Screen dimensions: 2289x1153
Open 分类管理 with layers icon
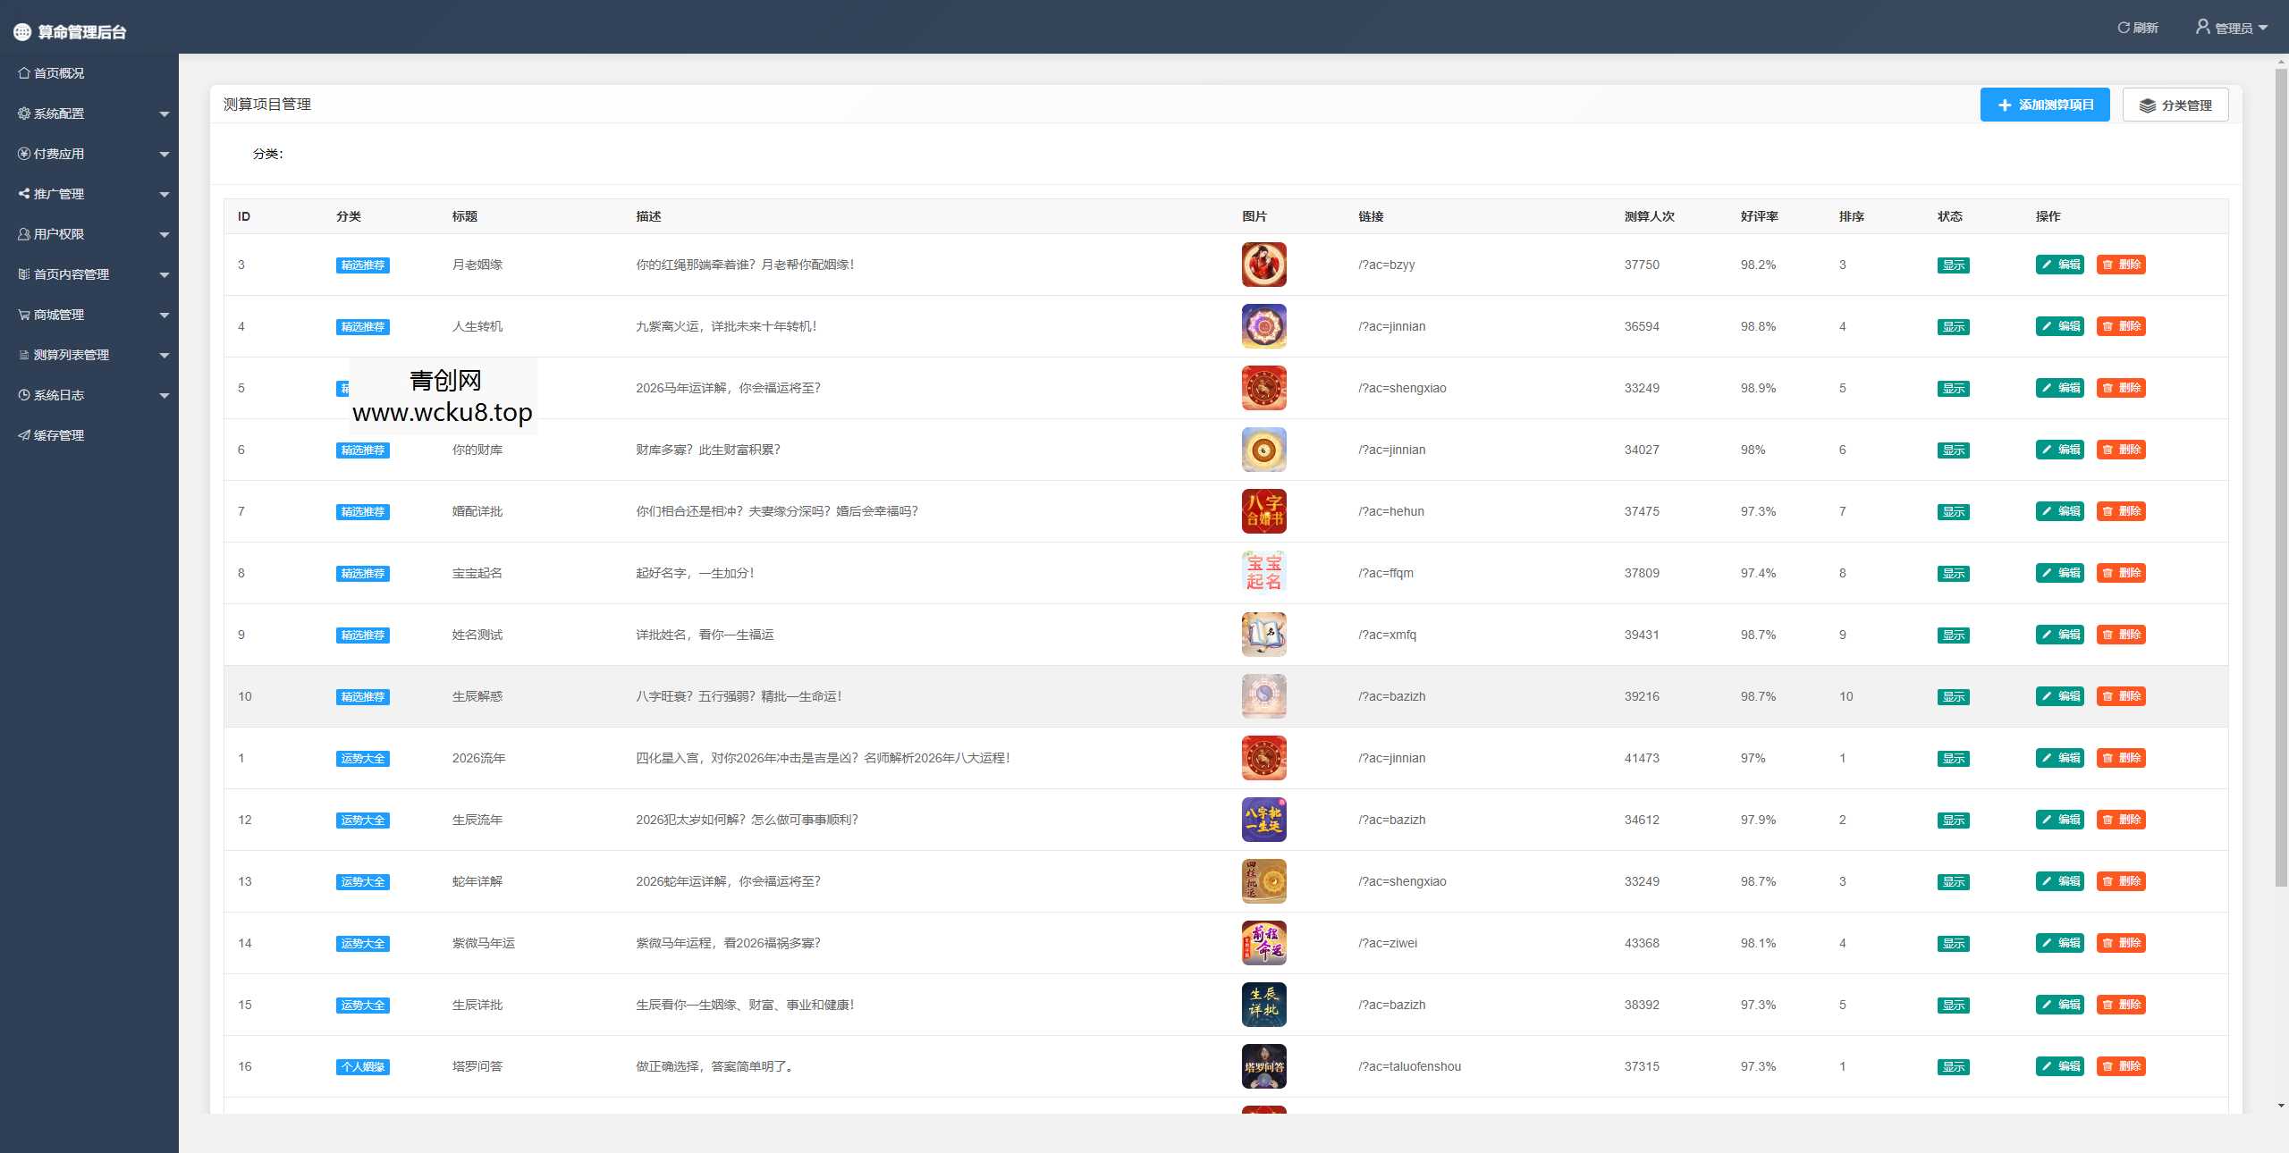pos(2175,105)
